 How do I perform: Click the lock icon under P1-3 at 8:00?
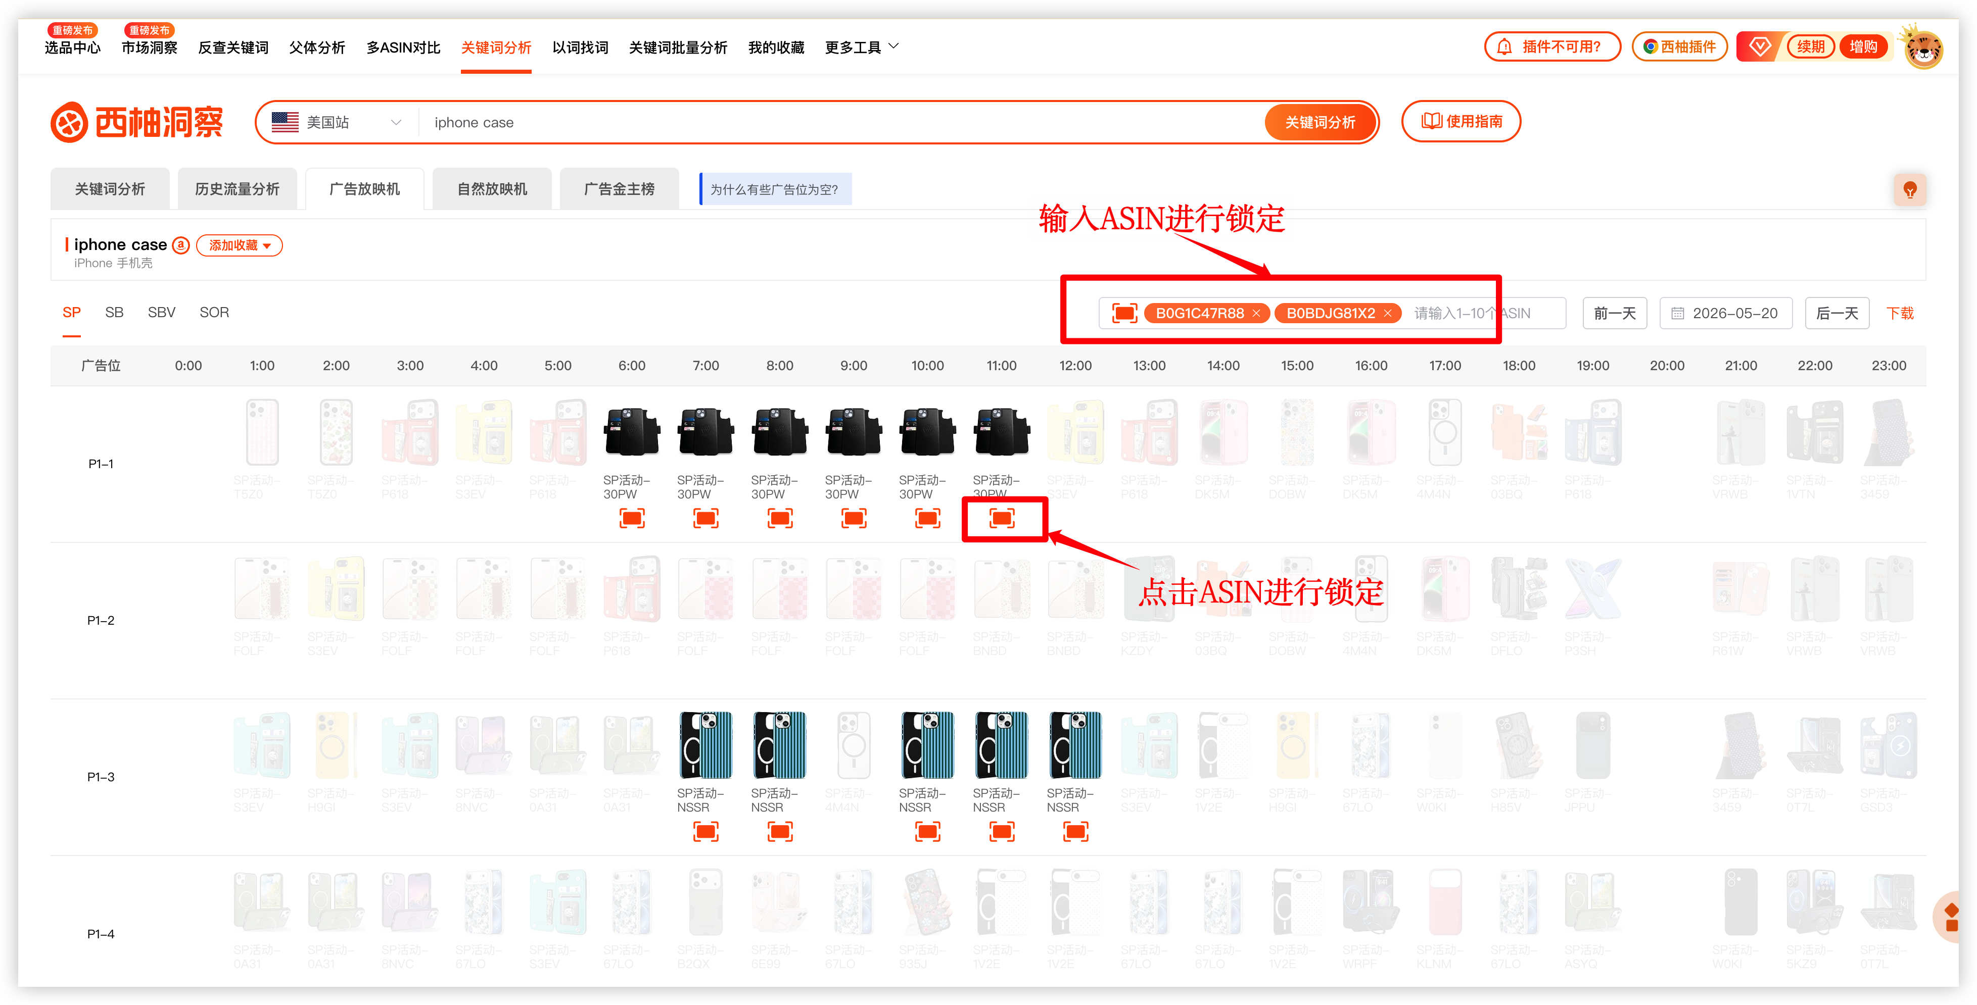point(780,832)
